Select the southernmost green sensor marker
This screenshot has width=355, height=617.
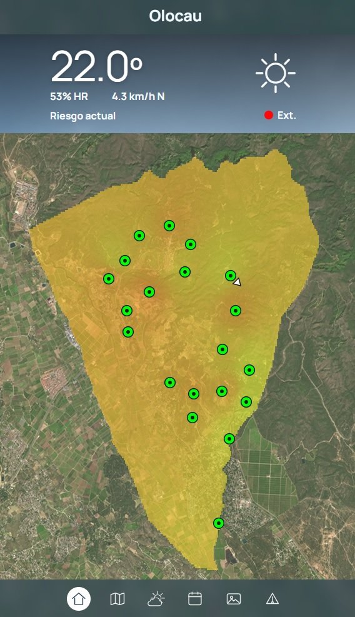[x=219, y=523]
